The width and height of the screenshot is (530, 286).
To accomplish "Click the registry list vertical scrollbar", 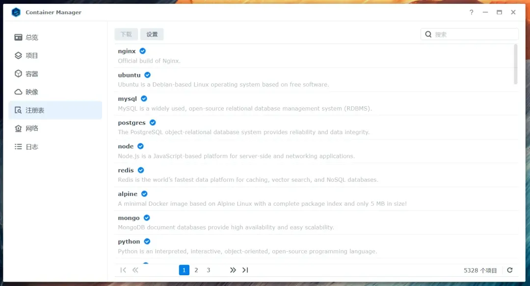I will coord(515,65).
